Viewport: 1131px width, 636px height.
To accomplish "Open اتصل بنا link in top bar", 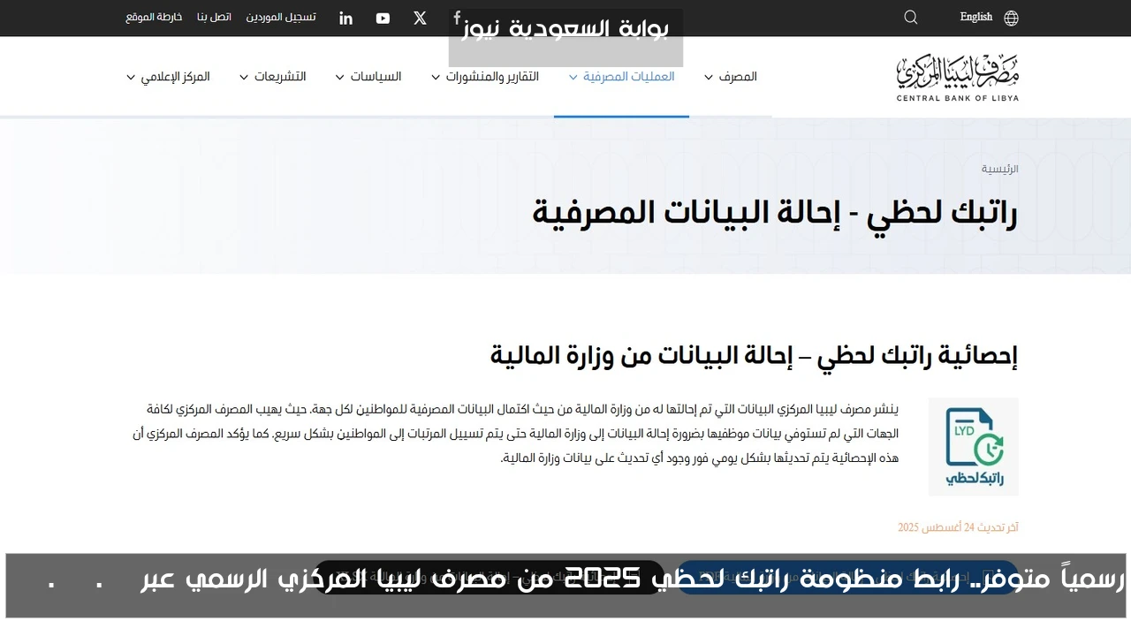I will pos(214,17).
